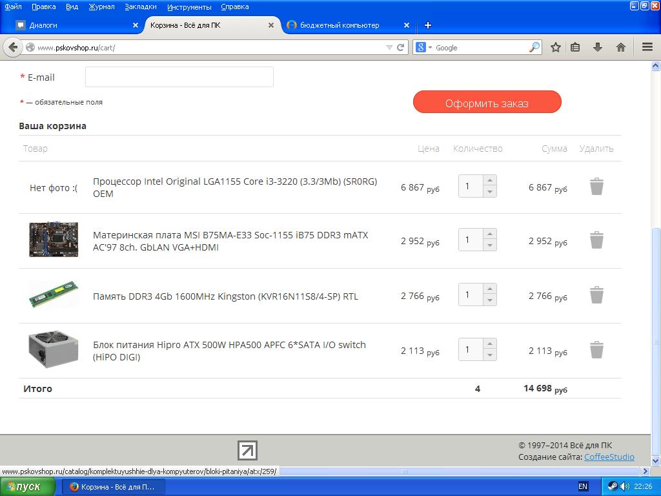Screen dimensions: 661x496
Task: Open the Intel Core i3-3220 processor product link
Action: click(235, 187)
